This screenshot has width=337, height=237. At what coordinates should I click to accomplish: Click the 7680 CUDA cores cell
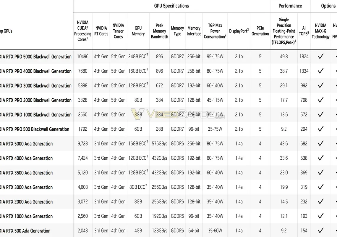pos(83,71)
